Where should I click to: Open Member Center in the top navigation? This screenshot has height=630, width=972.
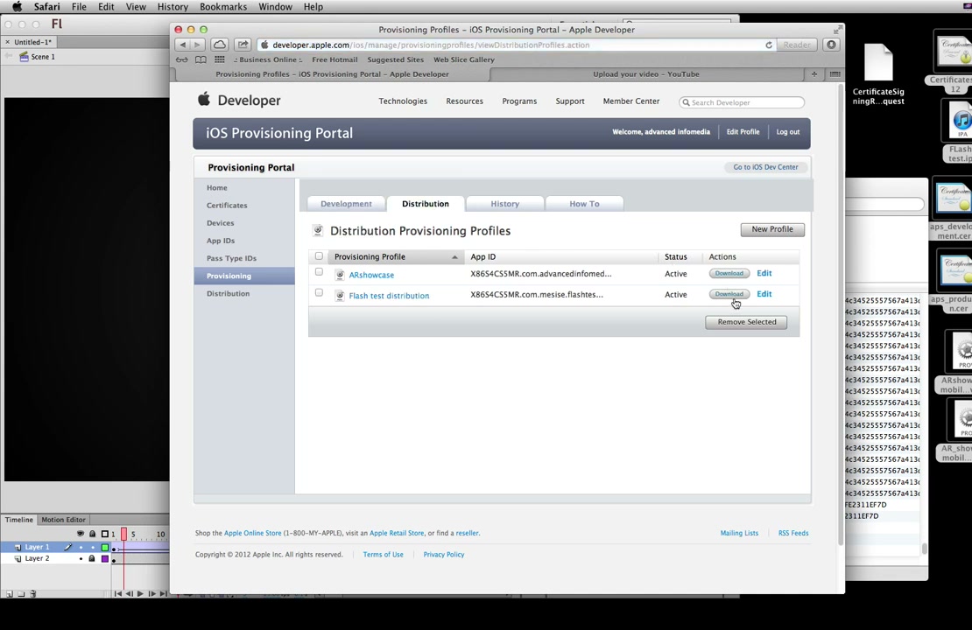(x=631, y=101)
